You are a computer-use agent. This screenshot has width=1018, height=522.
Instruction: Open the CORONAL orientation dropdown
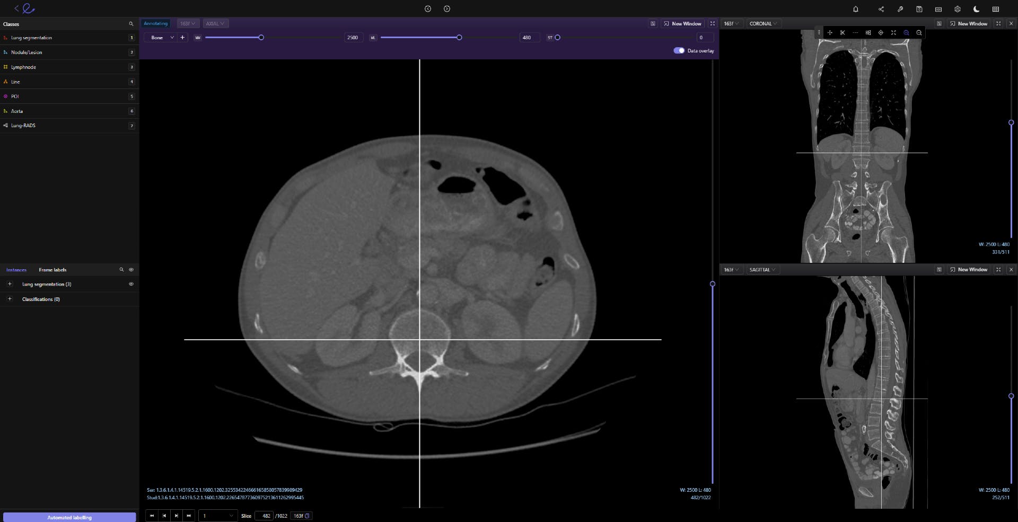pyautogui.click(x=763, y=24)
